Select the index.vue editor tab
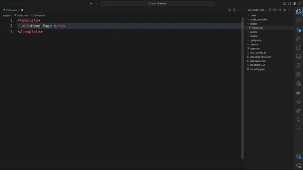The width and height of the screenshot is (303, 170). tap(13, 10)
